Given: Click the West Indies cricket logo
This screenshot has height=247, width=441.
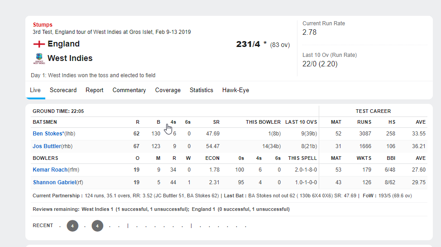Looking at the screenshot, I should pos(39,59).
